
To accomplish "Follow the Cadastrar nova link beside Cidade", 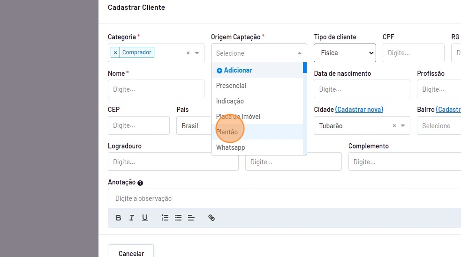I will tap(359, 110).
